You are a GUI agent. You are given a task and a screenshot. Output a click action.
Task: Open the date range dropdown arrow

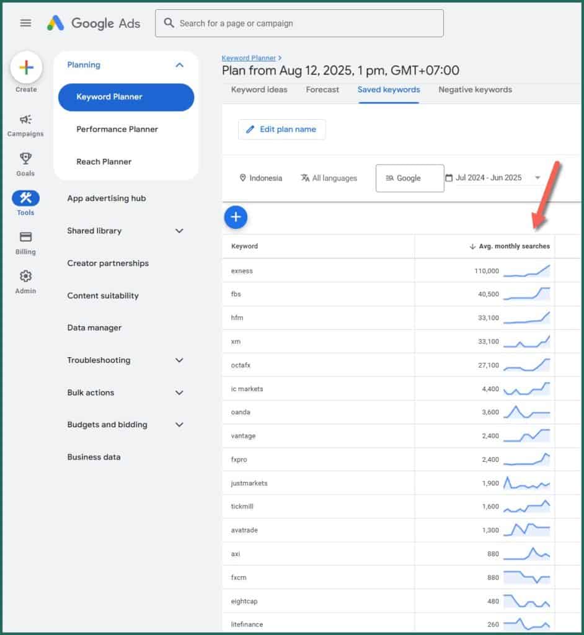click(x=538, y=178)
